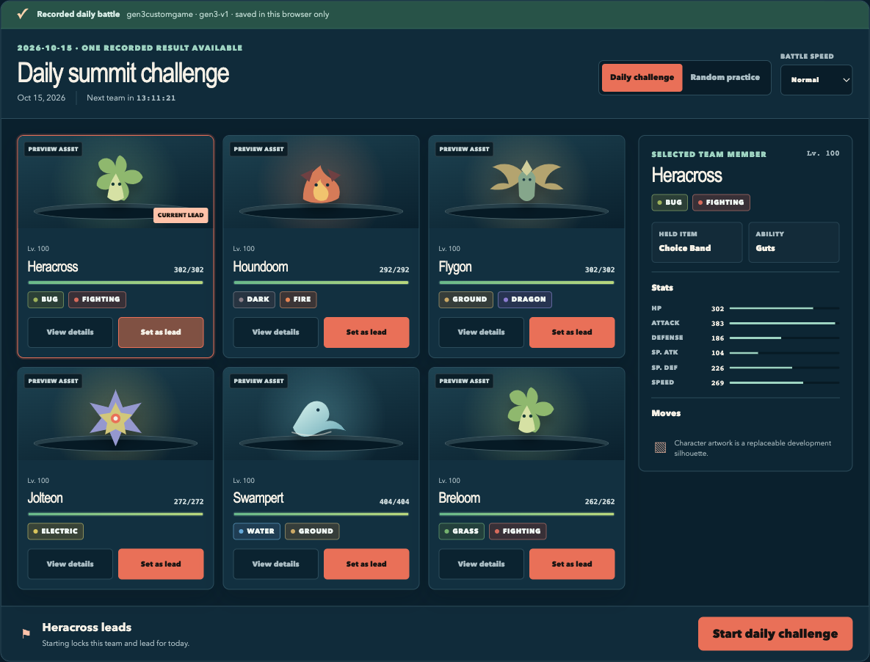The height and width of the screenshot is (662, 870).
Task: Switch to Random practice mode
Action: coord(725,77)
